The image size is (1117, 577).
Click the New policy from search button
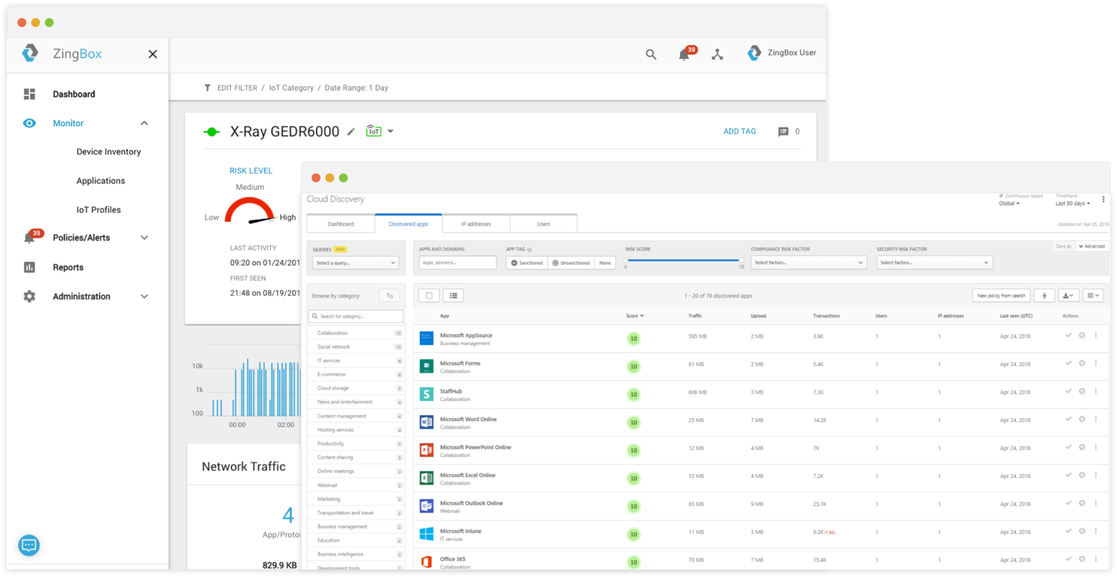tap(1001, 296)
